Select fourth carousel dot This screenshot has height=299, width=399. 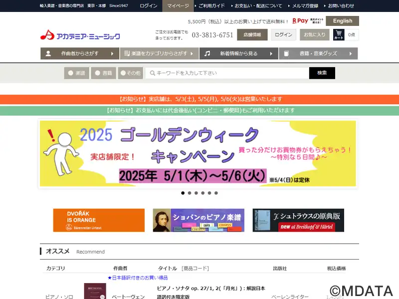coord(203,193)
